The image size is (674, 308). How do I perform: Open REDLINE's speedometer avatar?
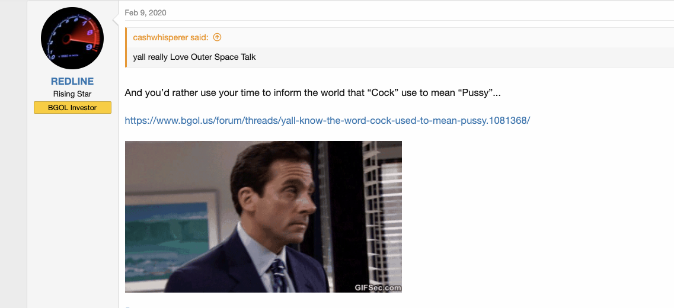tap(72, 38)
